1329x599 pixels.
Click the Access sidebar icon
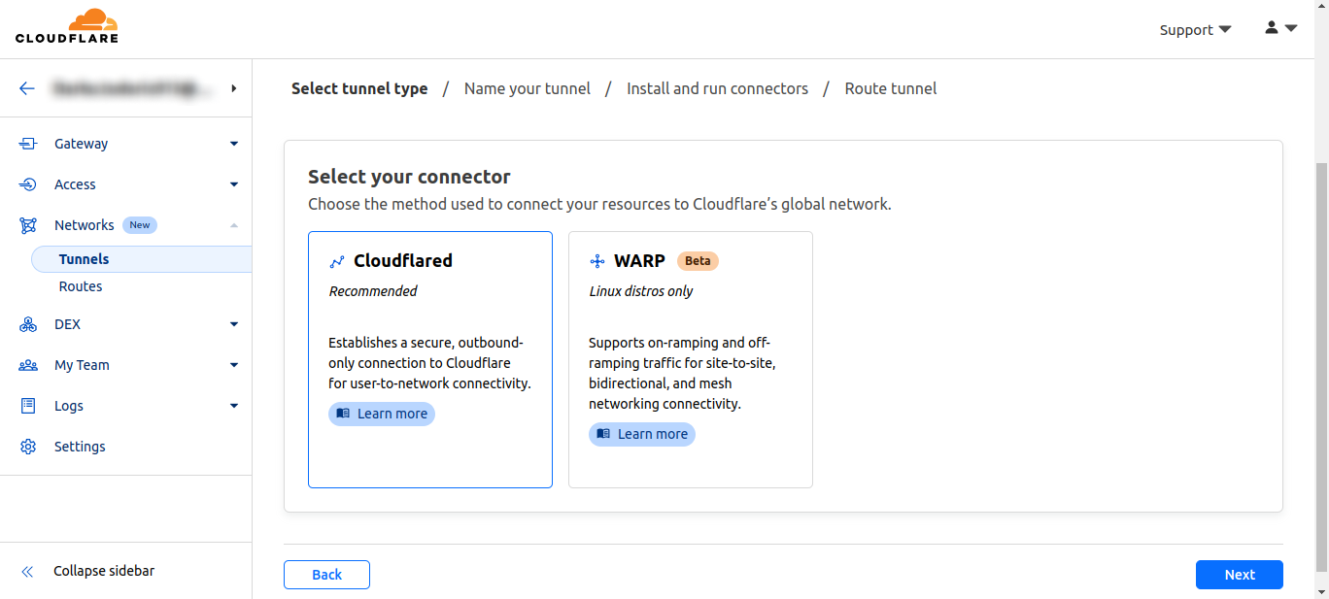(28, 184)
